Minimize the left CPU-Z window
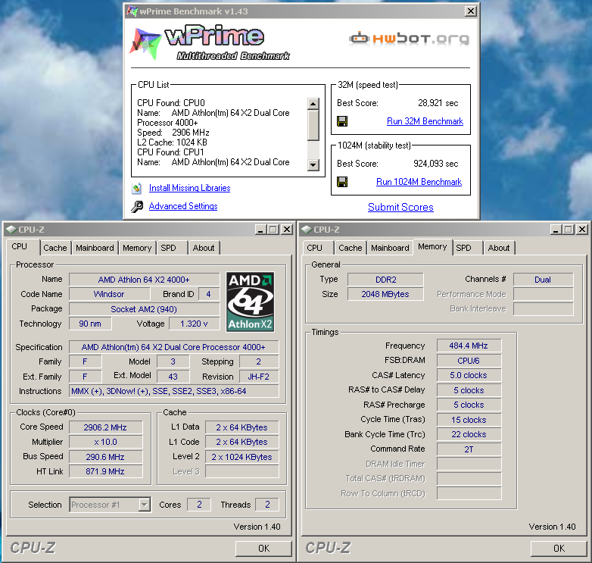Viewport: 592px width, 563px height. click(x=260, y=230)
